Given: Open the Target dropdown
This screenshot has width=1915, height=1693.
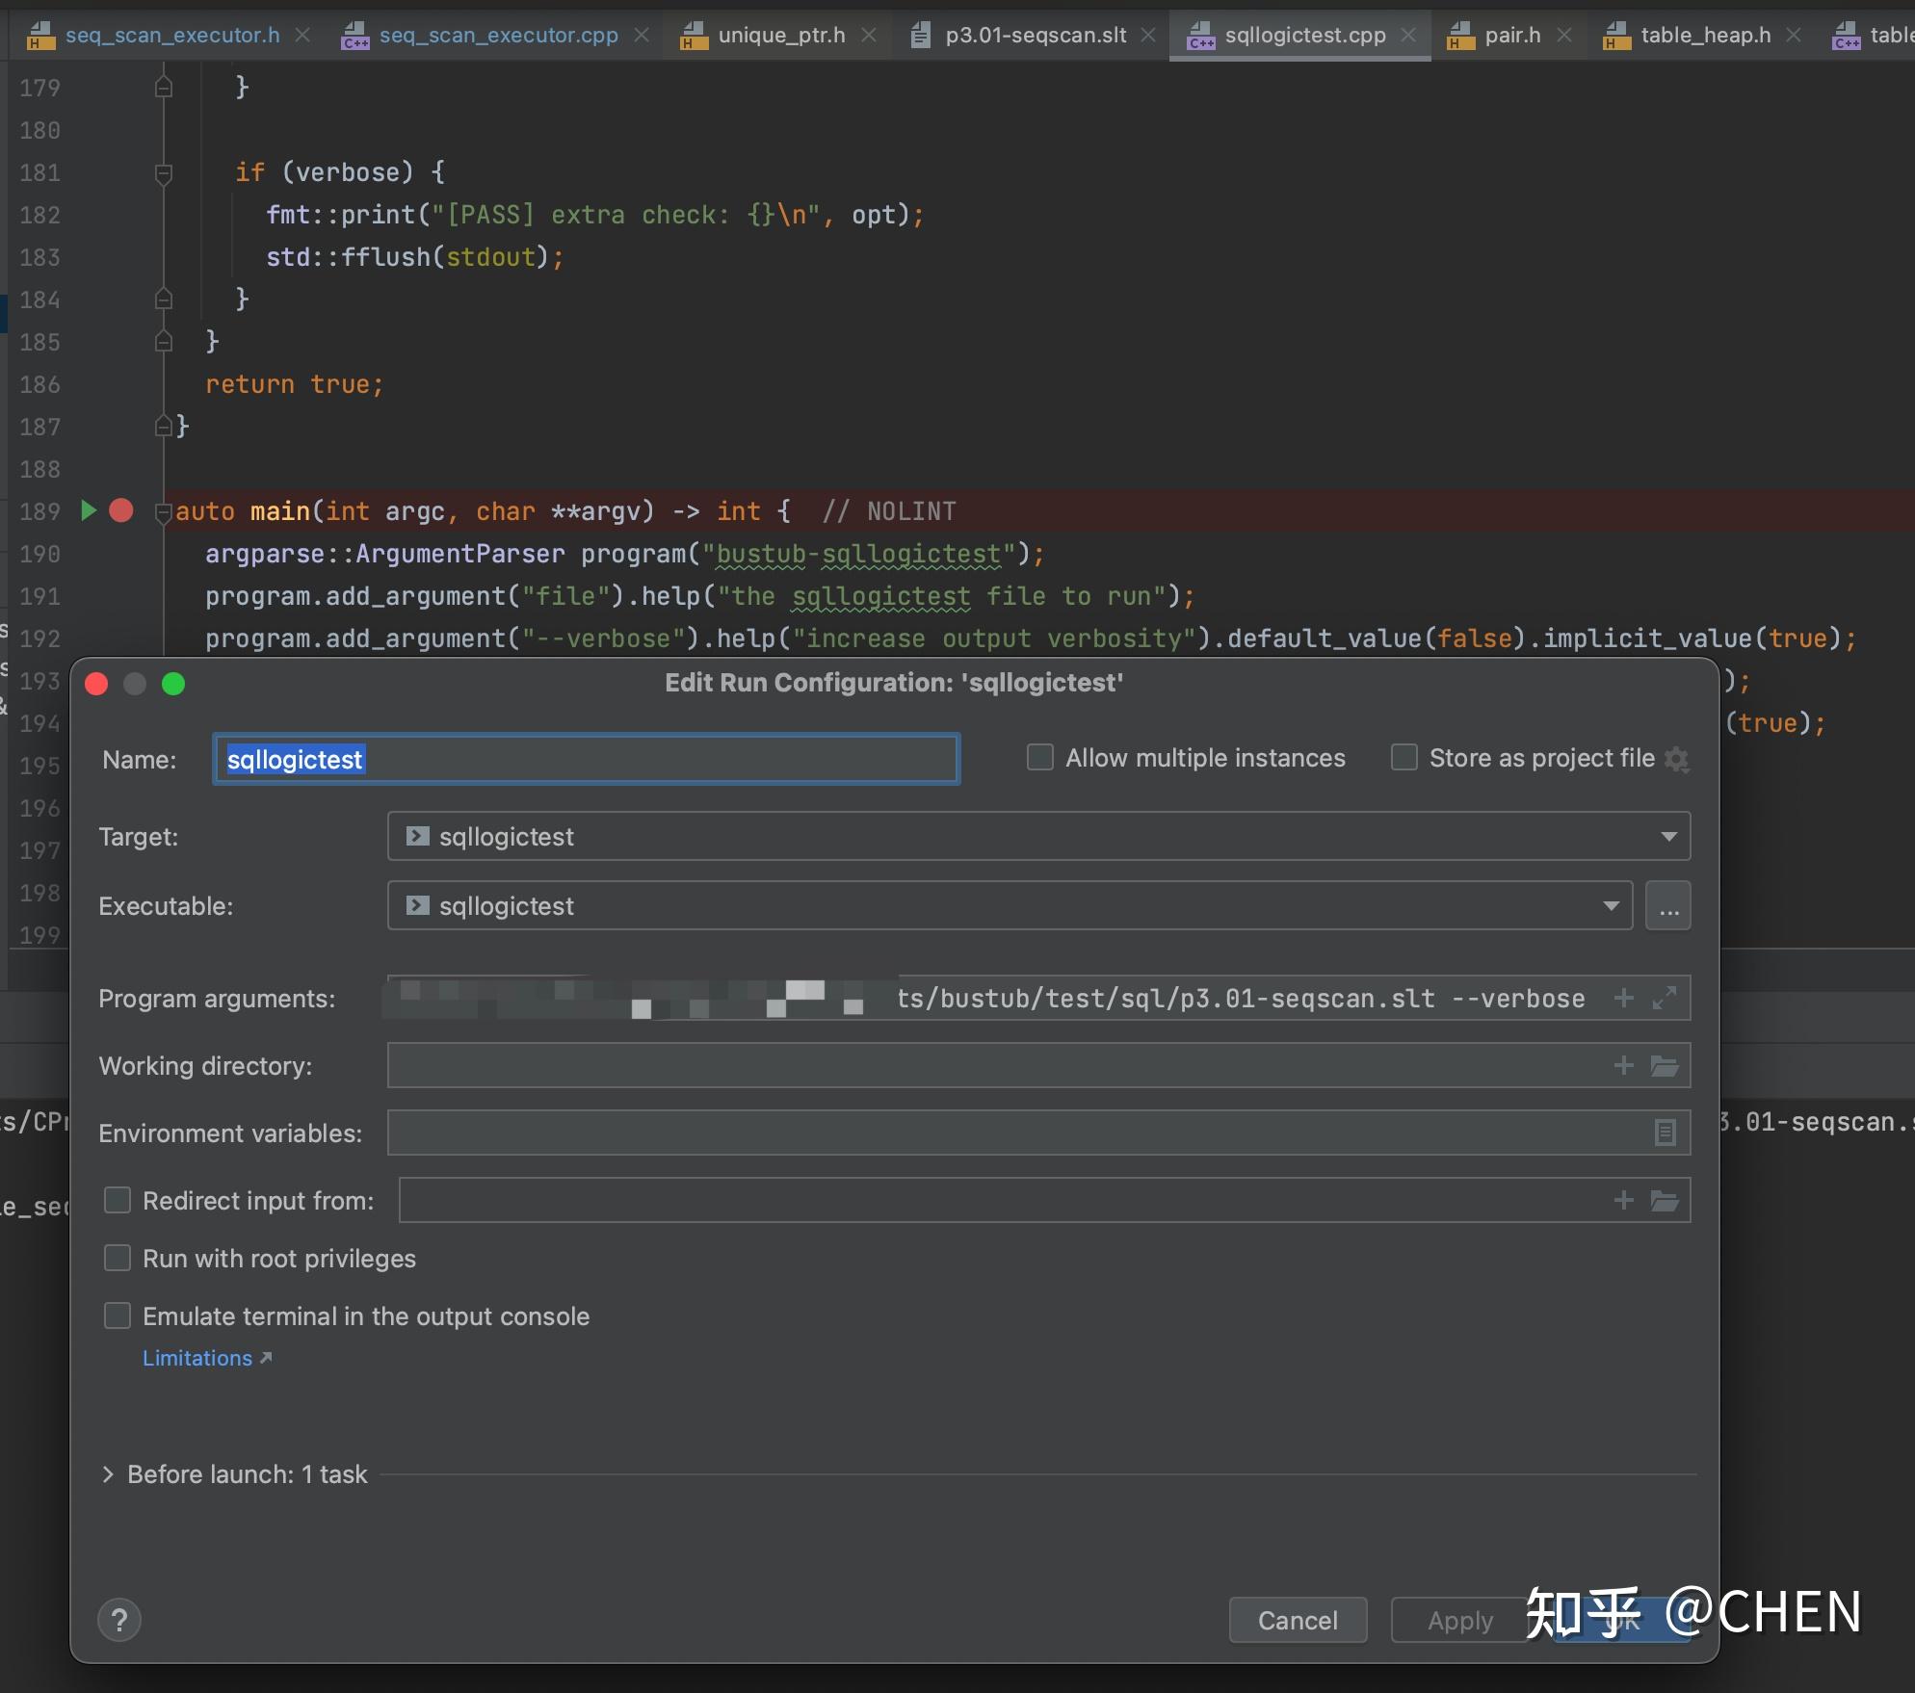Looking at the screenshot, I should click(x=1669, y=836).
